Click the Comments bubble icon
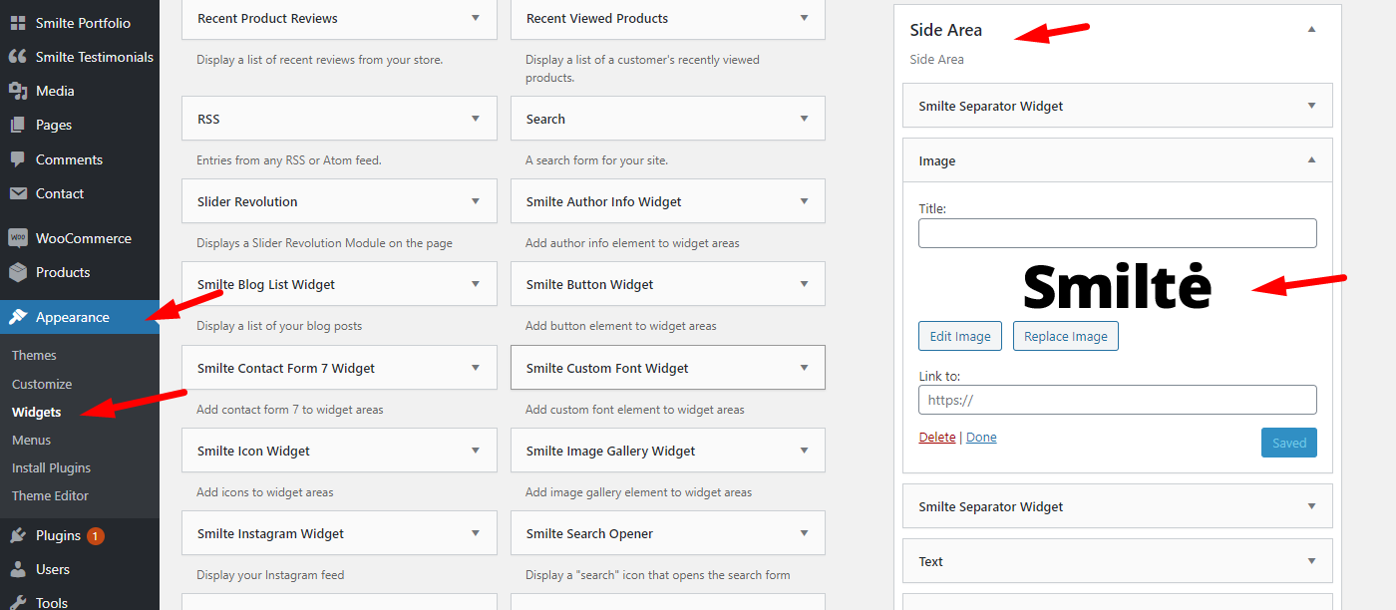 click(x=18, y=159)
